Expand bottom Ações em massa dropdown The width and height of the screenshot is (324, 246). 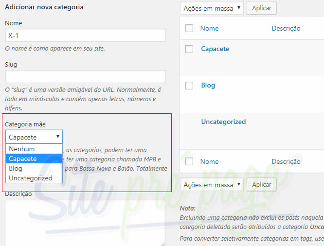[212, 185]
